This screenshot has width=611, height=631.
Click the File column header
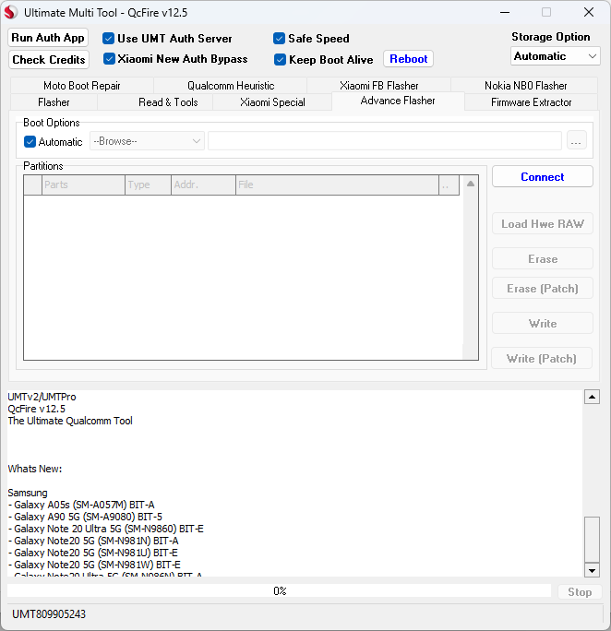pyautogui.click(x=337, y=185)
